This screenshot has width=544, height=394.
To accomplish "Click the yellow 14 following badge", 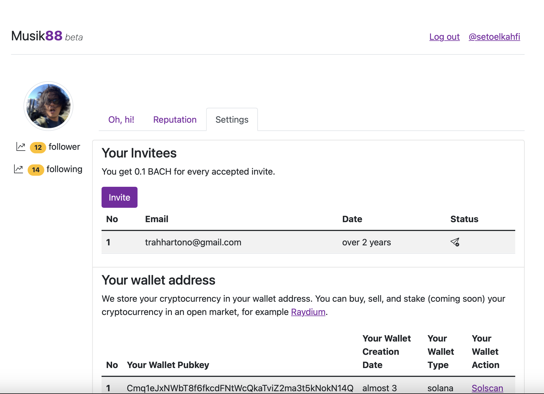I will coord(36,170).
